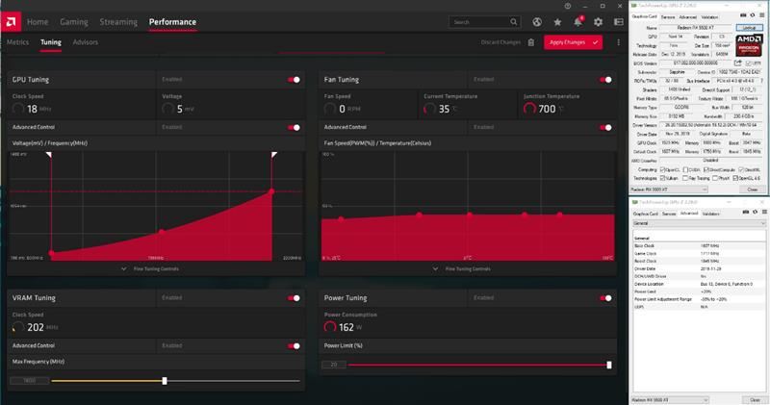Open favorites with the star icon

point(557,22)
